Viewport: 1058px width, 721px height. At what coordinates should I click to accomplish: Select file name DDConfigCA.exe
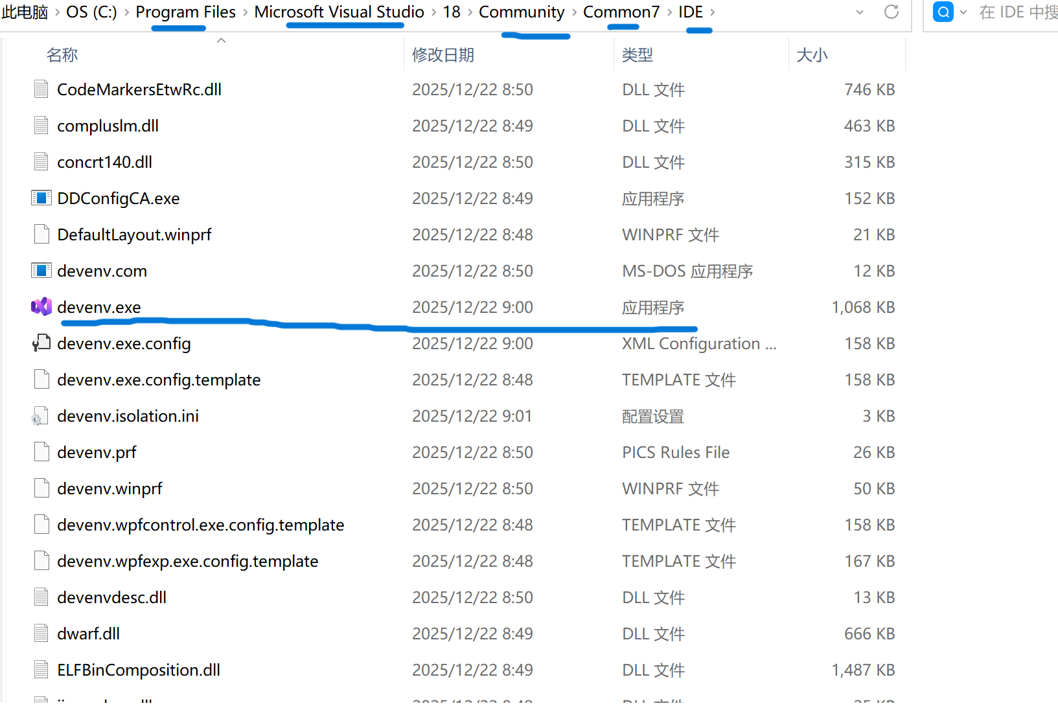pos(119,198)
